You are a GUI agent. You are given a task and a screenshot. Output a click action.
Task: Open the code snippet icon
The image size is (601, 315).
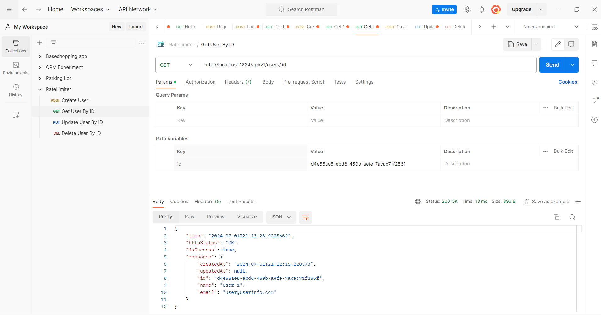(594, 82)
